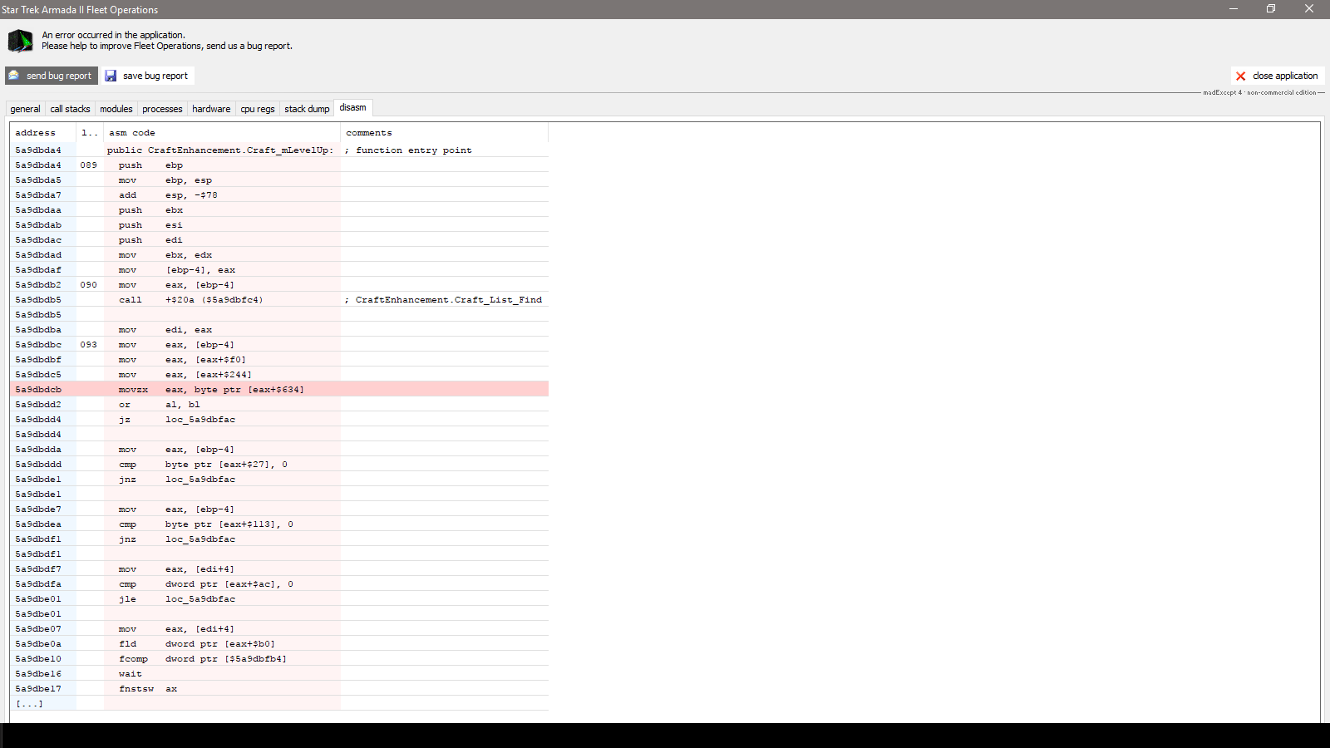Click line number 089 cell
The image size is (1330, 748).
tap(89, 165)
